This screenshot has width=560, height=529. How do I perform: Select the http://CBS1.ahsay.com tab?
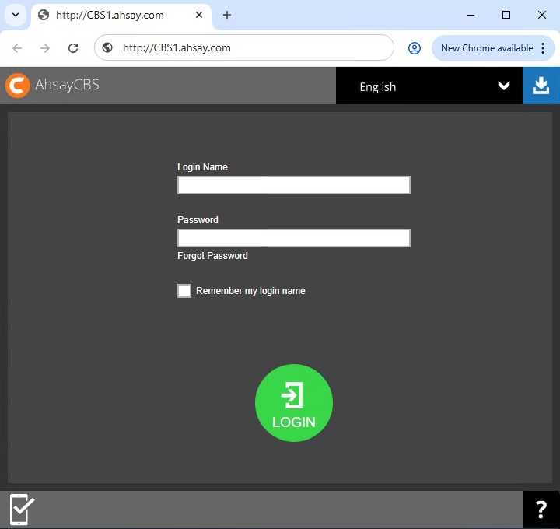coord(121,16)
